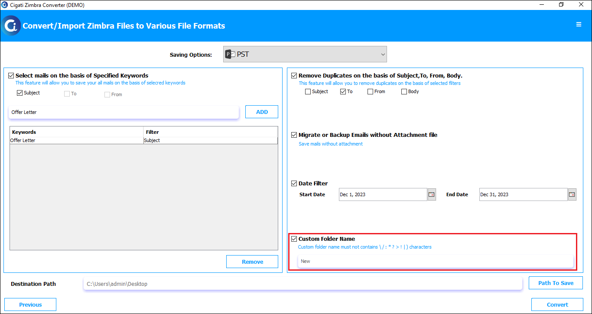Open the End Date calendar picker icon

[572, 194]
